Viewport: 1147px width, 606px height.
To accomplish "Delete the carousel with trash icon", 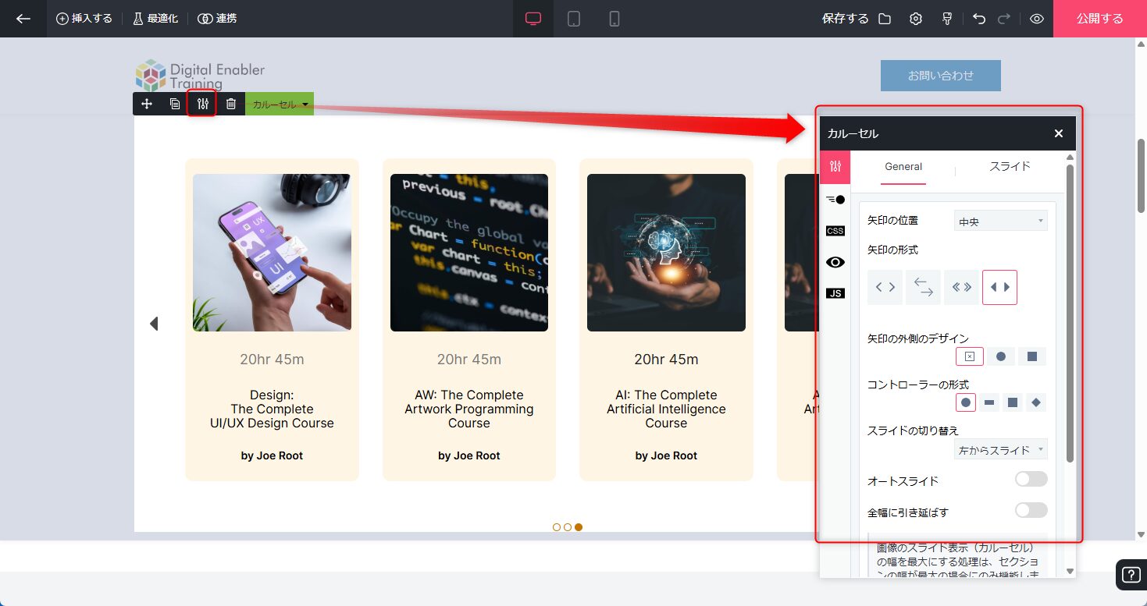I will coord(231,104).
